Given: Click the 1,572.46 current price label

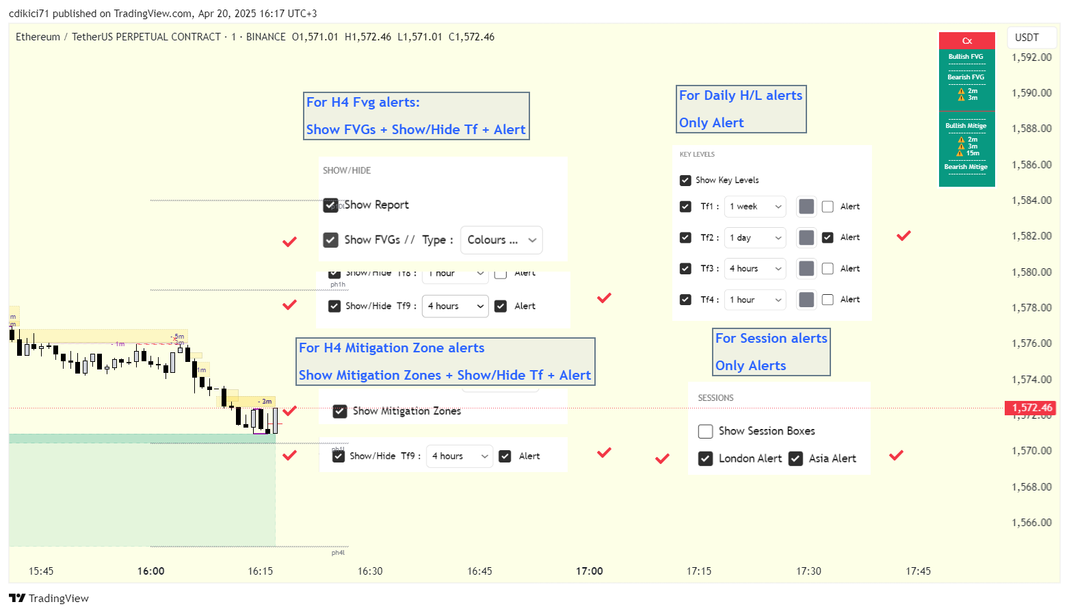Looking at the screenshot, I should (x=1031, y=408).
